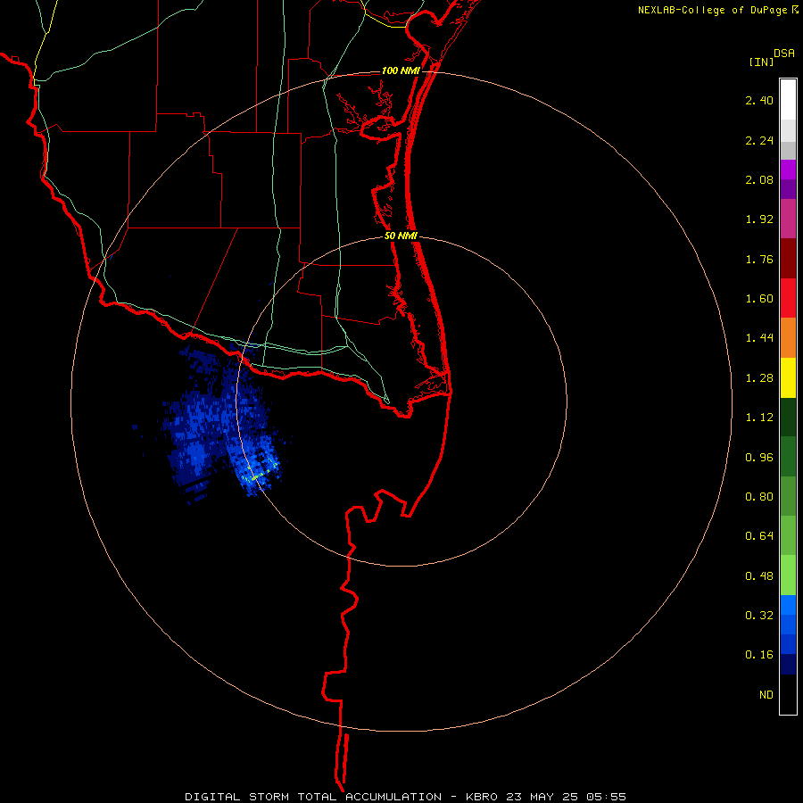Image resolution: width=803 pixels, height=803 pixels.
Task: Click the navy swatch just above ND
Action: (788, 665)
